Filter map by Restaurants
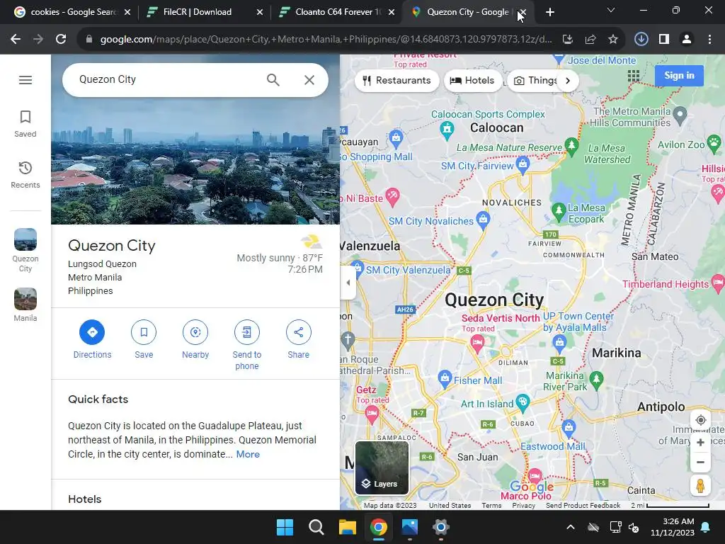Screen dimensions: 725x544 point(396,81)
